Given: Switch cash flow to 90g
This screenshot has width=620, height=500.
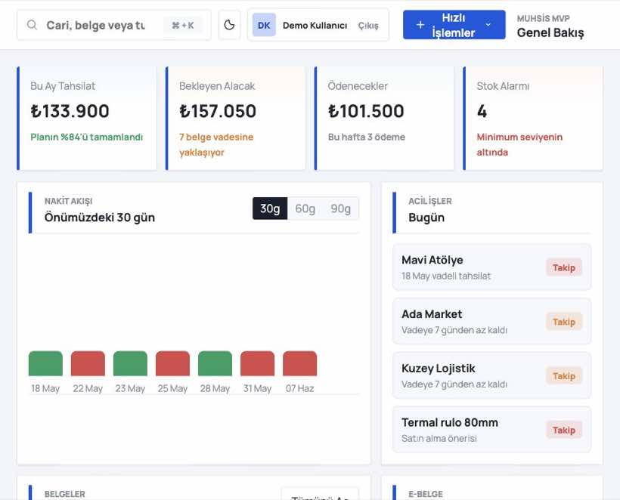Looking at the screenshot, I should point(340,208).
